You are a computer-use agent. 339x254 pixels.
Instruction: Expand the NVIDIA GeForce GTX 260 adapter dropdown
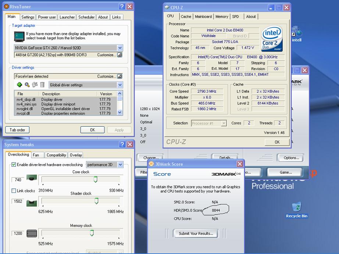(120, 48)
